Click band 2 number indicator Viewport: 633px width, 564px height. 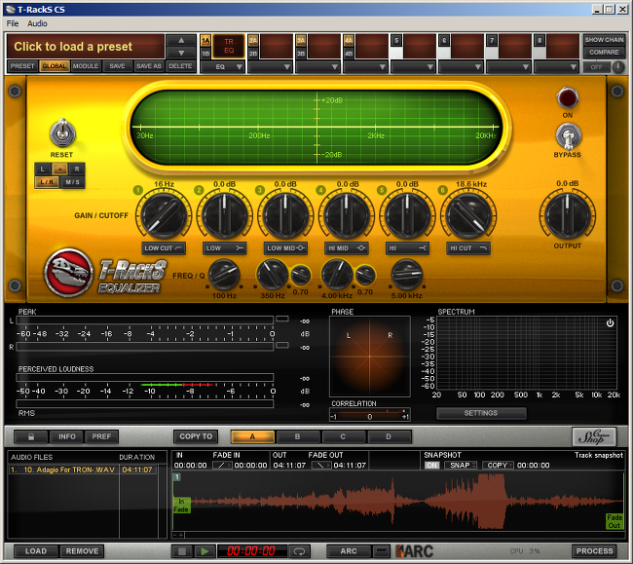coord(199,190)
